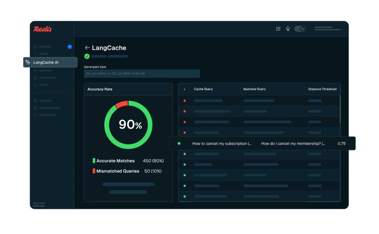Click the blue plus button in sidebar

click(x=70, y=47)
